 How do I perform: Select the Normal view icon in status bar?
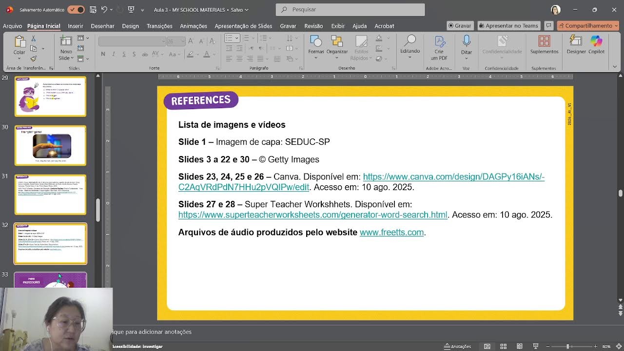click(487, 347)
